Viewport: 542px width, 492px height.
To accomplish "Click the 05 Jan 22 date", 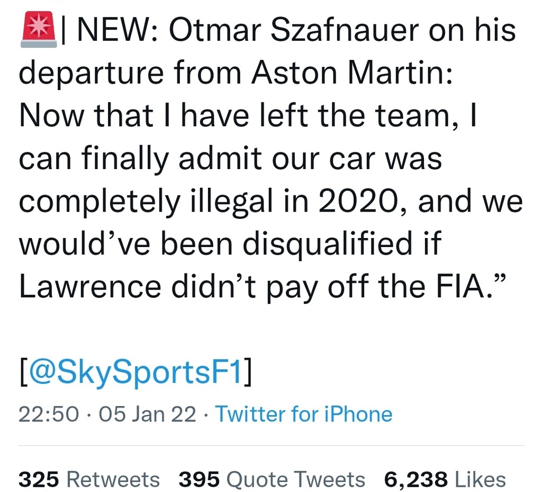I will [x=147, y=414].
